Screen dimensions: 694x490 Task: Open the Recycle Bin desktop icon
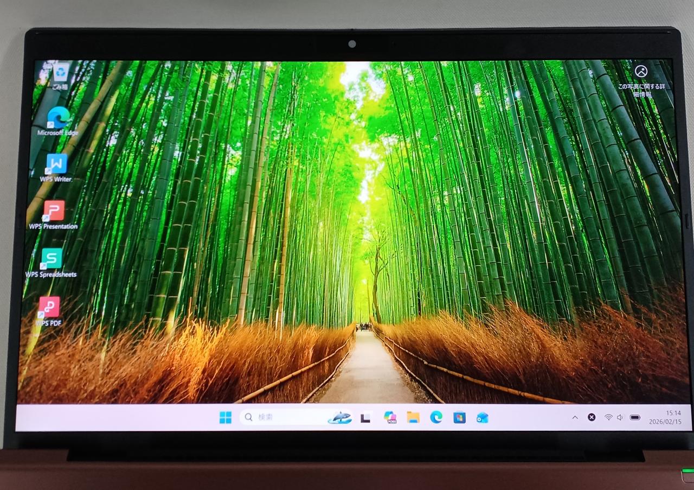pyautogui.click(x=61, y=73)
